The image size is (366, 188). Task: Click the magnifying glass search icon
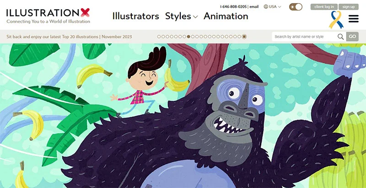point(340,37)
